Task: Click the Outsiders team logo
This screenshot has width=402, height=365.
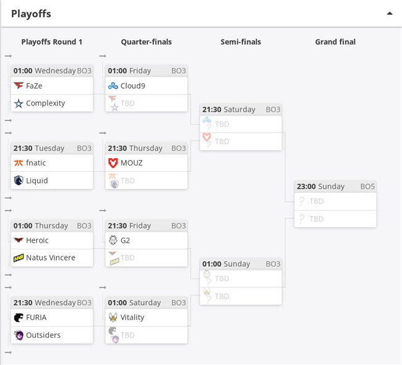Action: point(19,335)
